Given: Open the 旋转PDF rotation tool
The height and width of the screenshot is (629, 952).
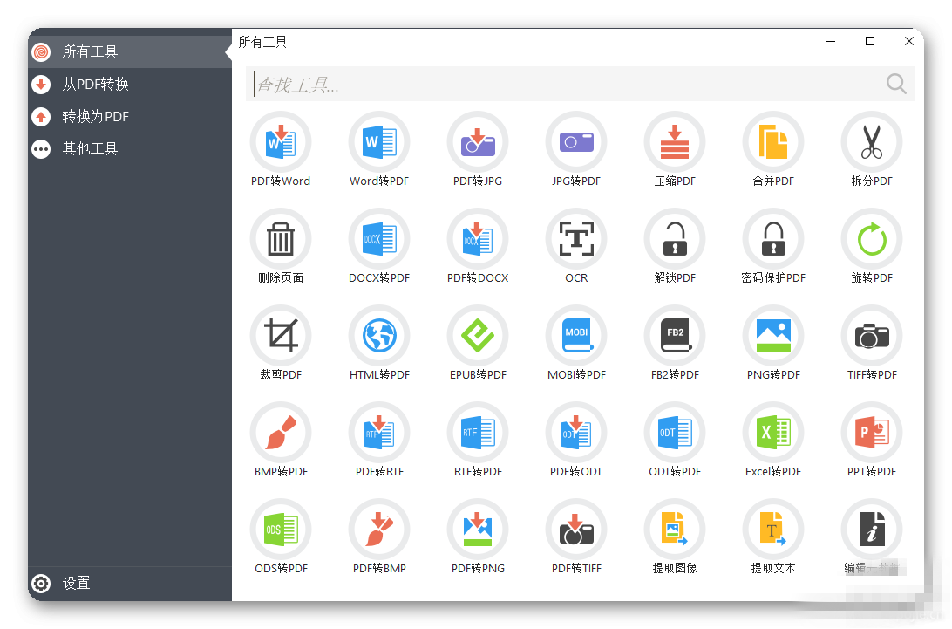Looking at the screenshot, I should [x=872, y=247].
